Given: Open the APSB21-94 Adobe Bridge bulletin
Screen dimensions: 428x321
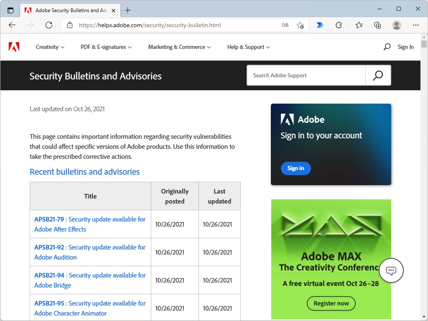Looking at the screenshot, I should tap(90, 280).
